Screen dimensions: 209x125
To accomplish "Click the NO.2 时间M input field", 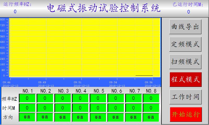I will [x=45, y=108].
